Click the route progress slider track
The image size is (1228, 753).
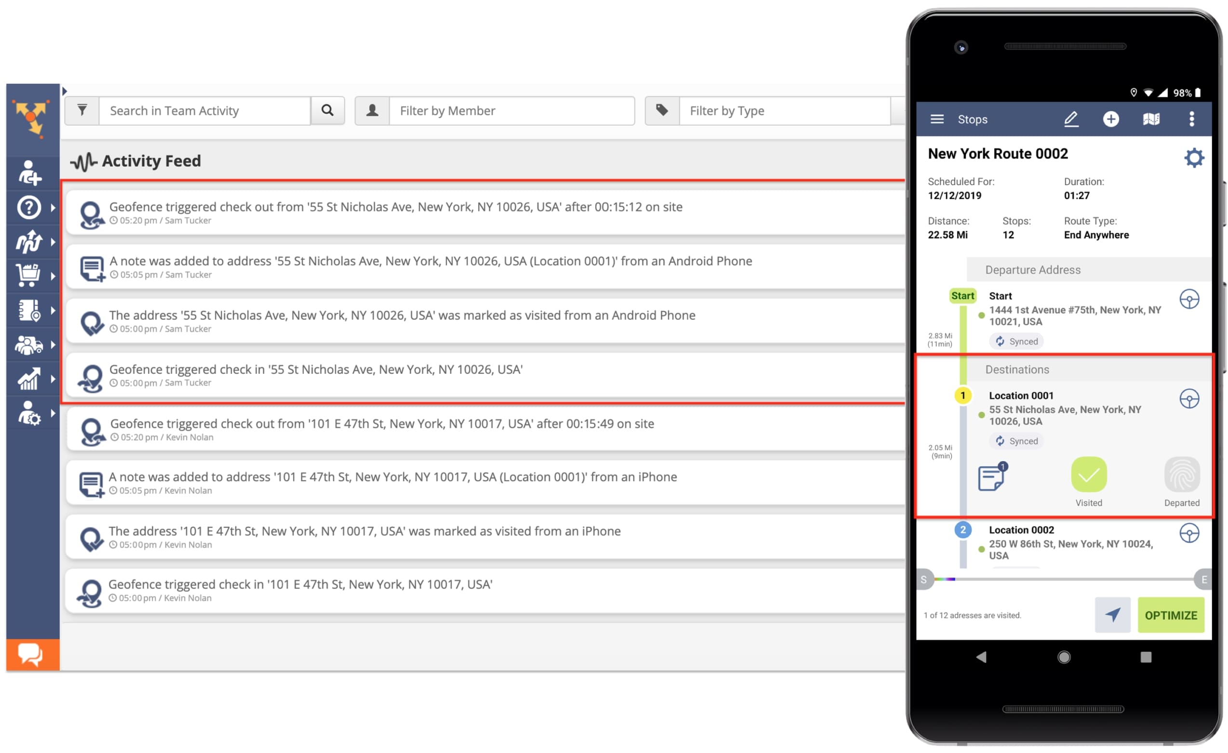(x=1064, y=580)
